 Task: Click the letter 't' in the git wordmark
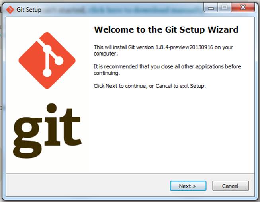(x=70, y=127)
